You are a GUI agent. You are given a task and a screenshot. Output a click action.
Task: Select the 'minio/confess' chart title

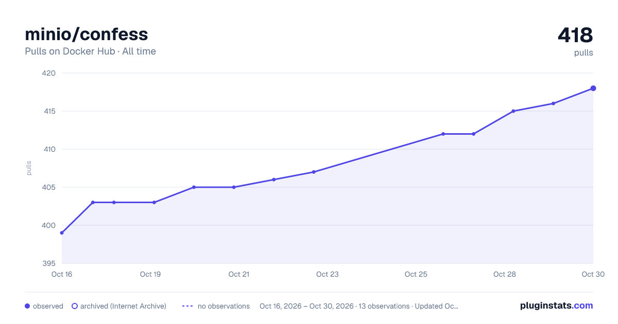[87, 34]
